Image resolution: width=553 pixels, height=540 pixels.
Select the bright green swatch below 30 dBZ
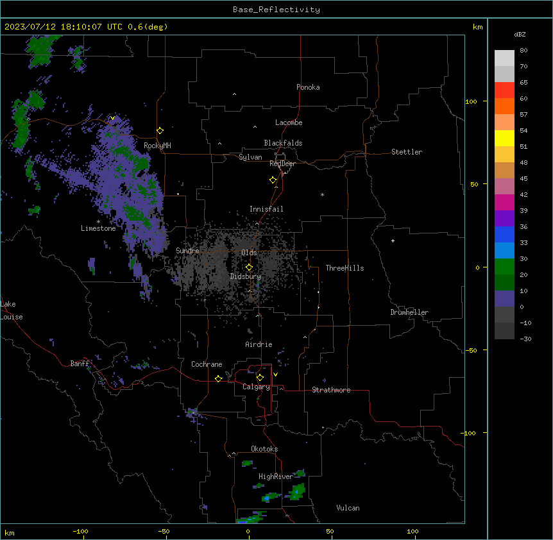(x=504, y=267)
